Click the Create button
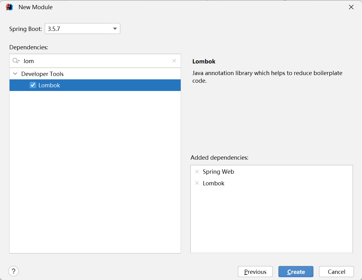 pos(296,272)
